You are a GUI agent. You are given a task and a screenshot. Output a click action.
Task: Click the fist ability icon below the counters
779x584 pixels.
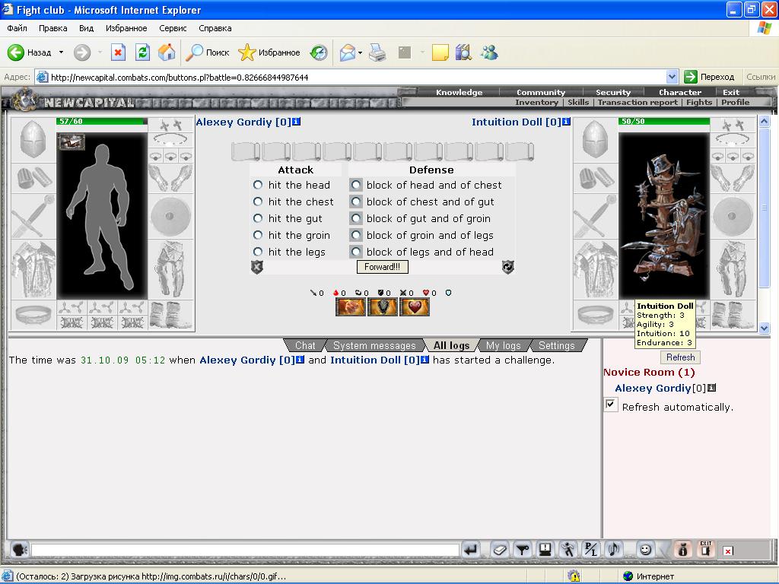(351, 307)
